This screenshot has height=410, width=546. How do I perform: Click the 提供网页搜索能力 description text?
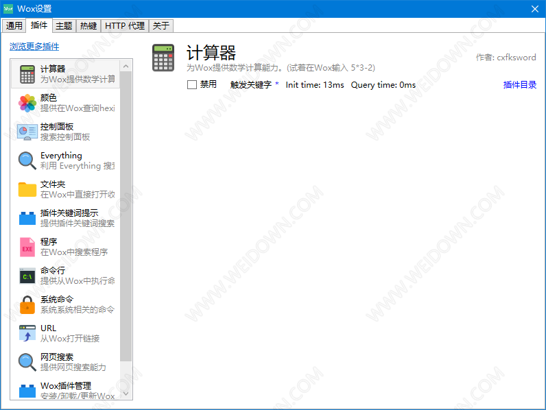(73, 367)
